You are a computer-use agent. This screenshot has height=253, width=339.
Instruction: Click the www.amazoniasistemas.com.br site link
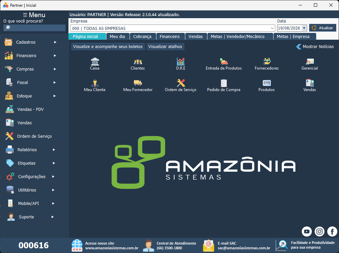(x=111, y=248)
